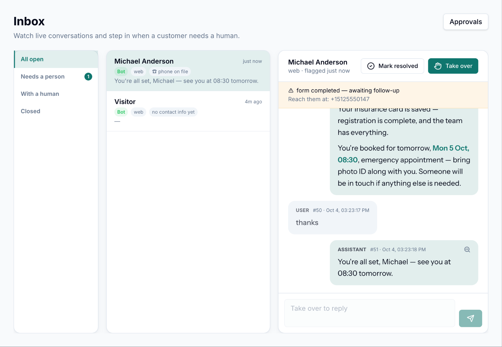Select the All open filter
This screenshot has width=502, height=347.
[56, 59]
